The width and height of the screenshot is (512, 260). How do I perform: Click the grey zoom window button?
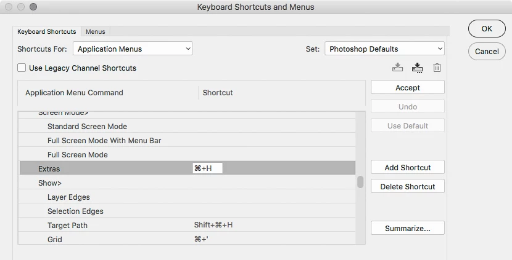[x=33, y=7]
